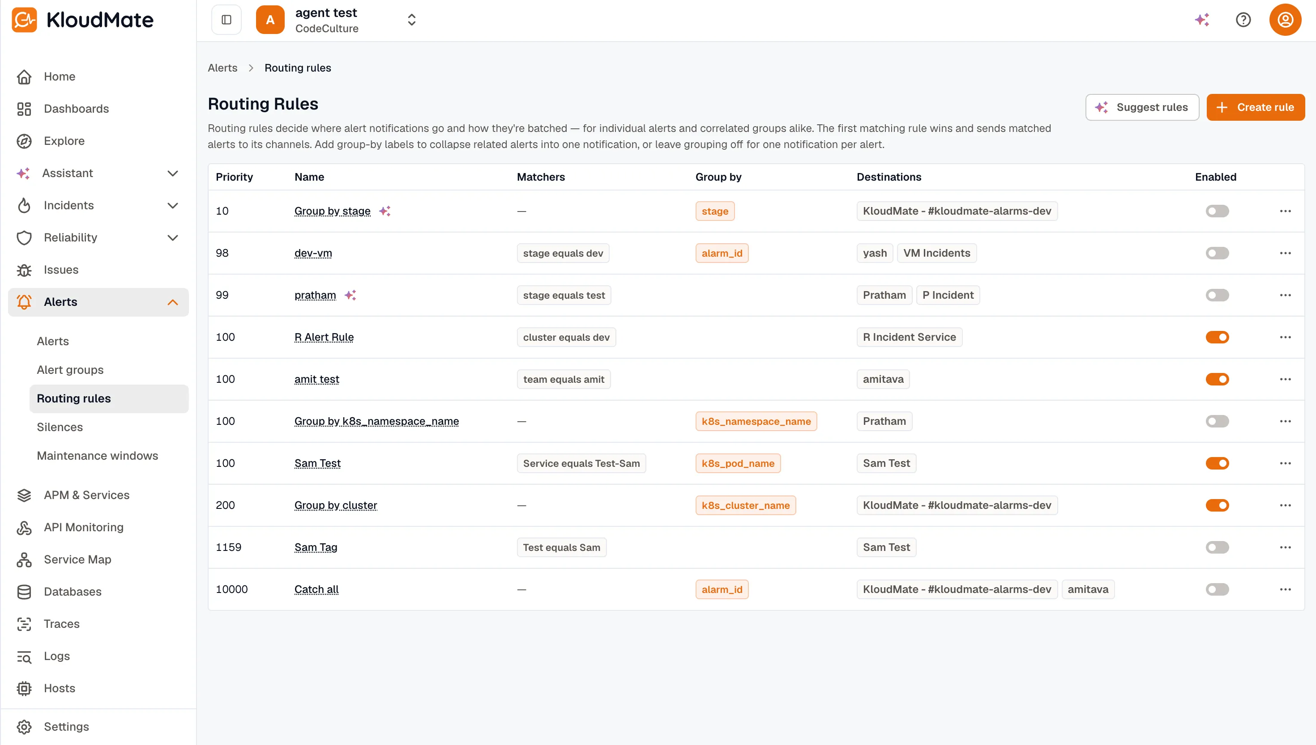The height and width of the screenshot is (745, 1316).
Task: Open the AI assistant sparkle icon in header
Action: [1202, 20]
